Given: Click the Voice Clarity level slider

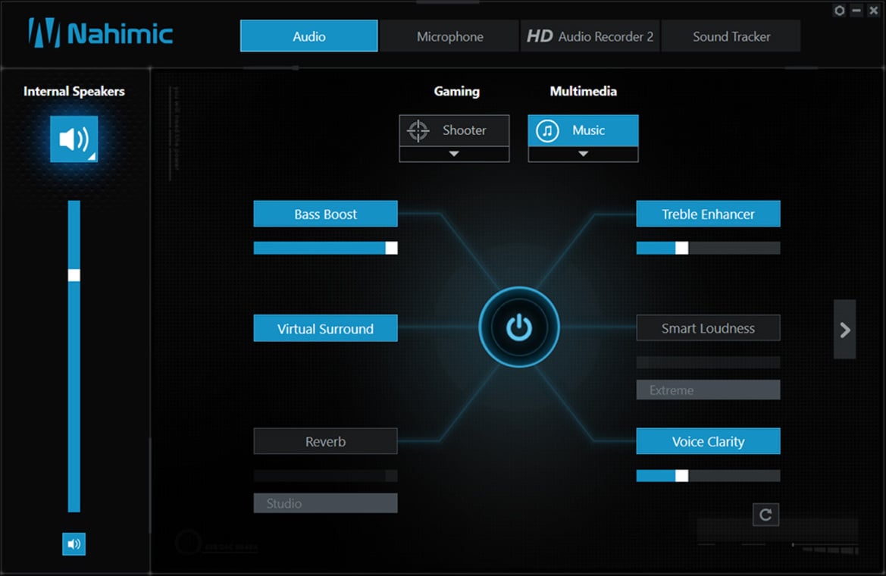Looking at the screenshot, I should pos(708,476).
